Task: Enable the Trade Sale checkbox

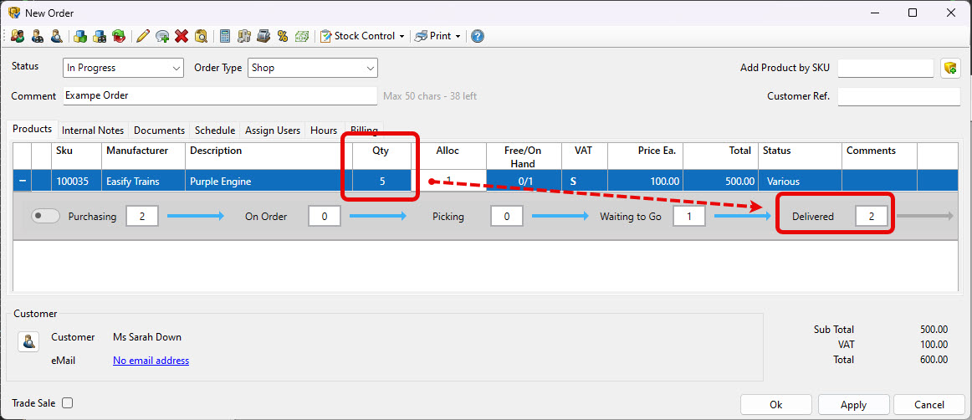Action: 68,403
